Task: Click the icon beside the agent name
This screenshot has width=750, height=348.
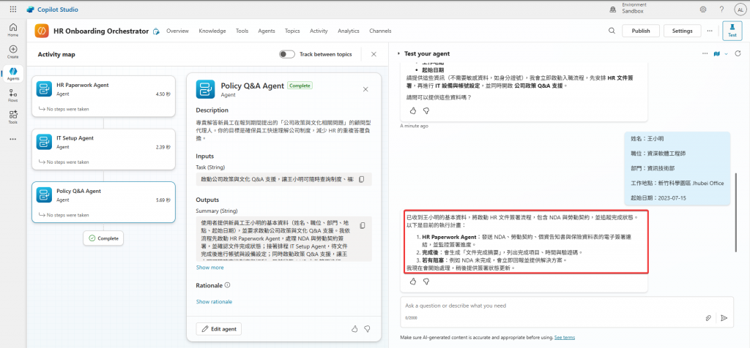Action: 156,31
